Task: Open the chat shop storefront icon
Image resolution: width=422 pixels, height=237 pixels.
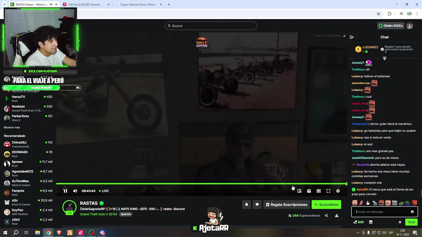Action: click(371, 222)
